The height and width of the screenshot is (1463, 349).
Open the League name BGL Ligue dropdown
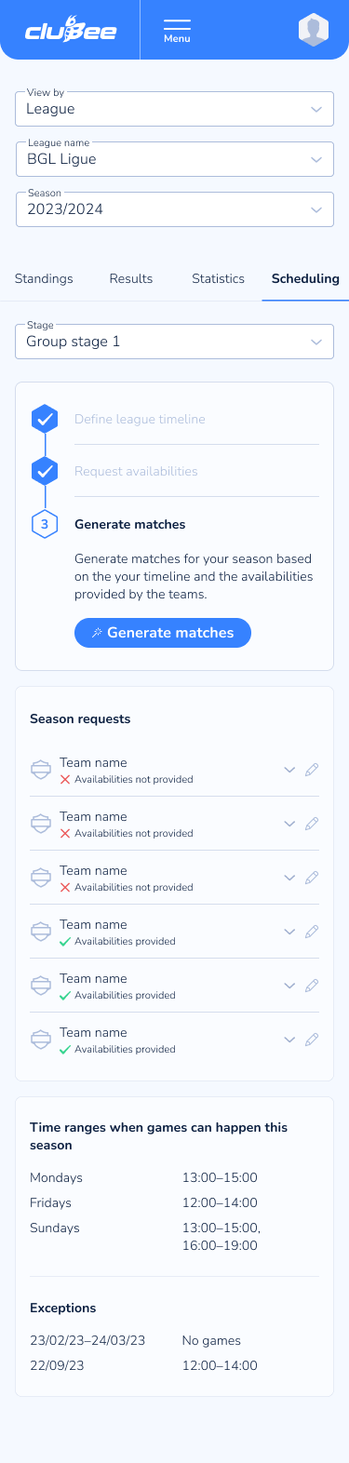174,158
